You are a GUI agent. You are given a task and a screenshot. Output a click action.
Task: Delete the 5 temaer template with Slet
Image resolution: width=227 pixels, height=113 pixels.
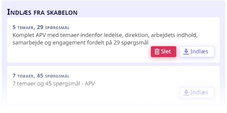163,52
